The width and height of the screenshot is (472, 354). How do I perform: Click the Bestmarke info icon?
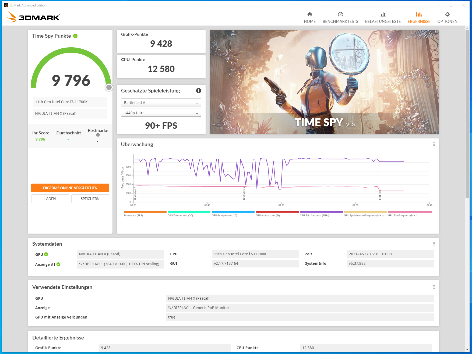[98, 135]
